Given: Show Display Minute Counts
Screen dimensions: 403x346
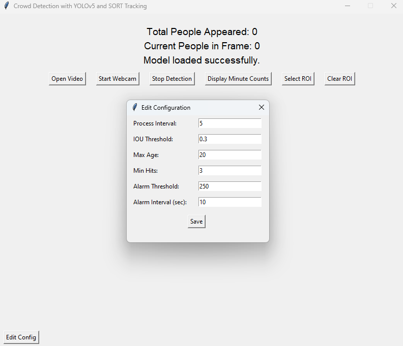Looking at the screenshot, I should tap(238, 79).
